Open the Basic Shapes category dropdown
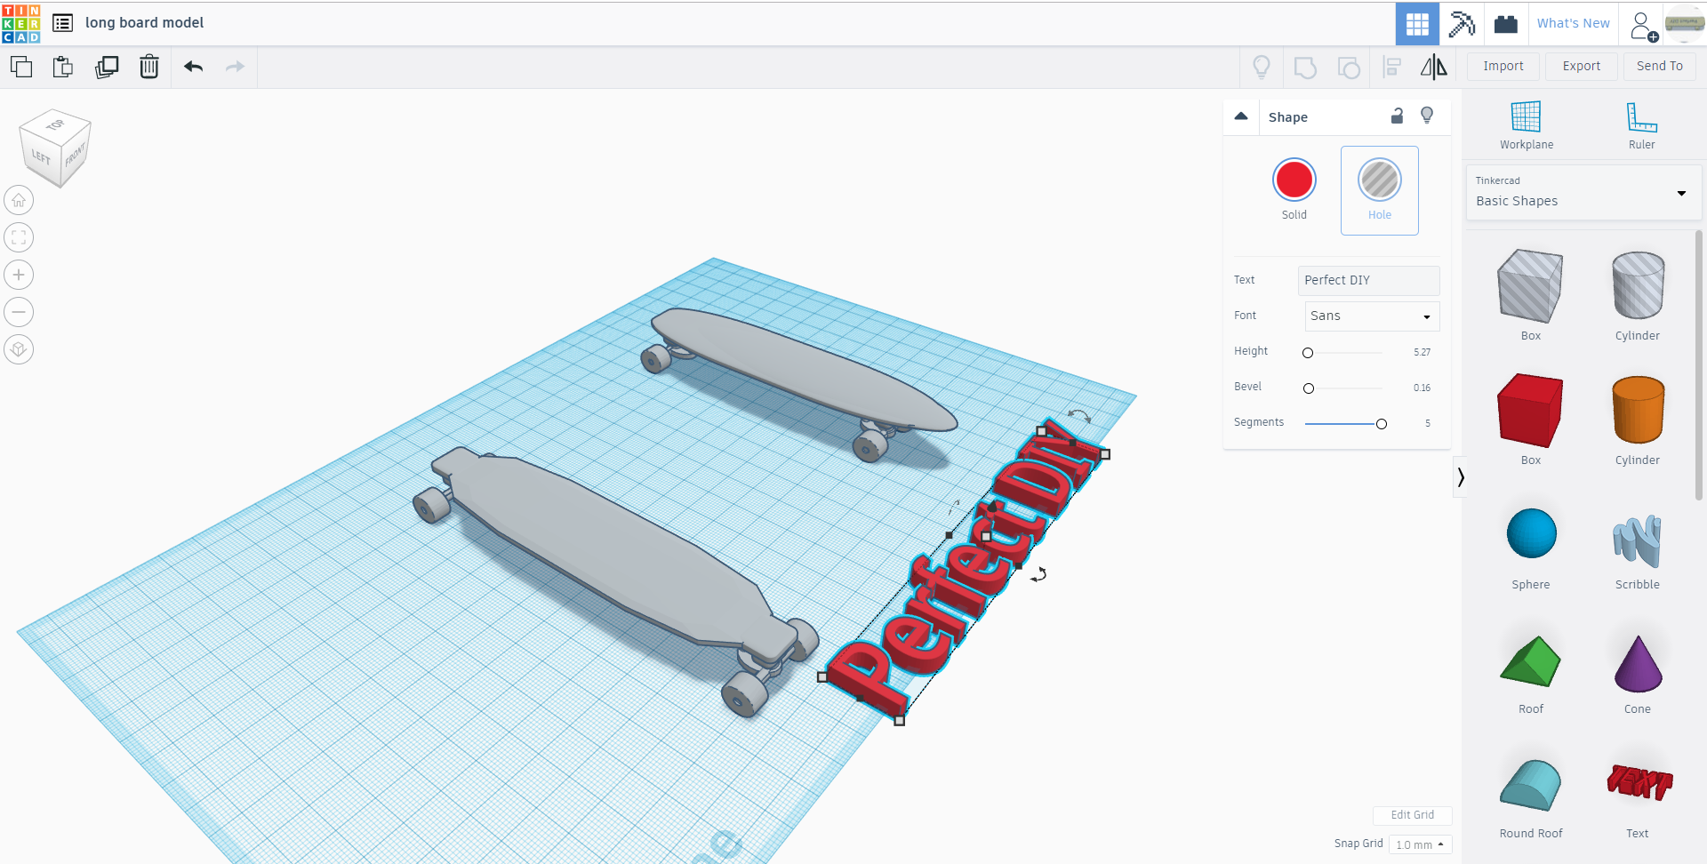 1583,192
